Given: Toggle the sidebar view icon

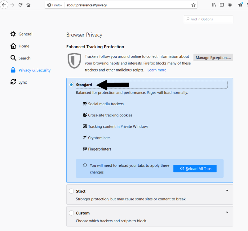Looking at the screenshot, I should coord(222,5).
